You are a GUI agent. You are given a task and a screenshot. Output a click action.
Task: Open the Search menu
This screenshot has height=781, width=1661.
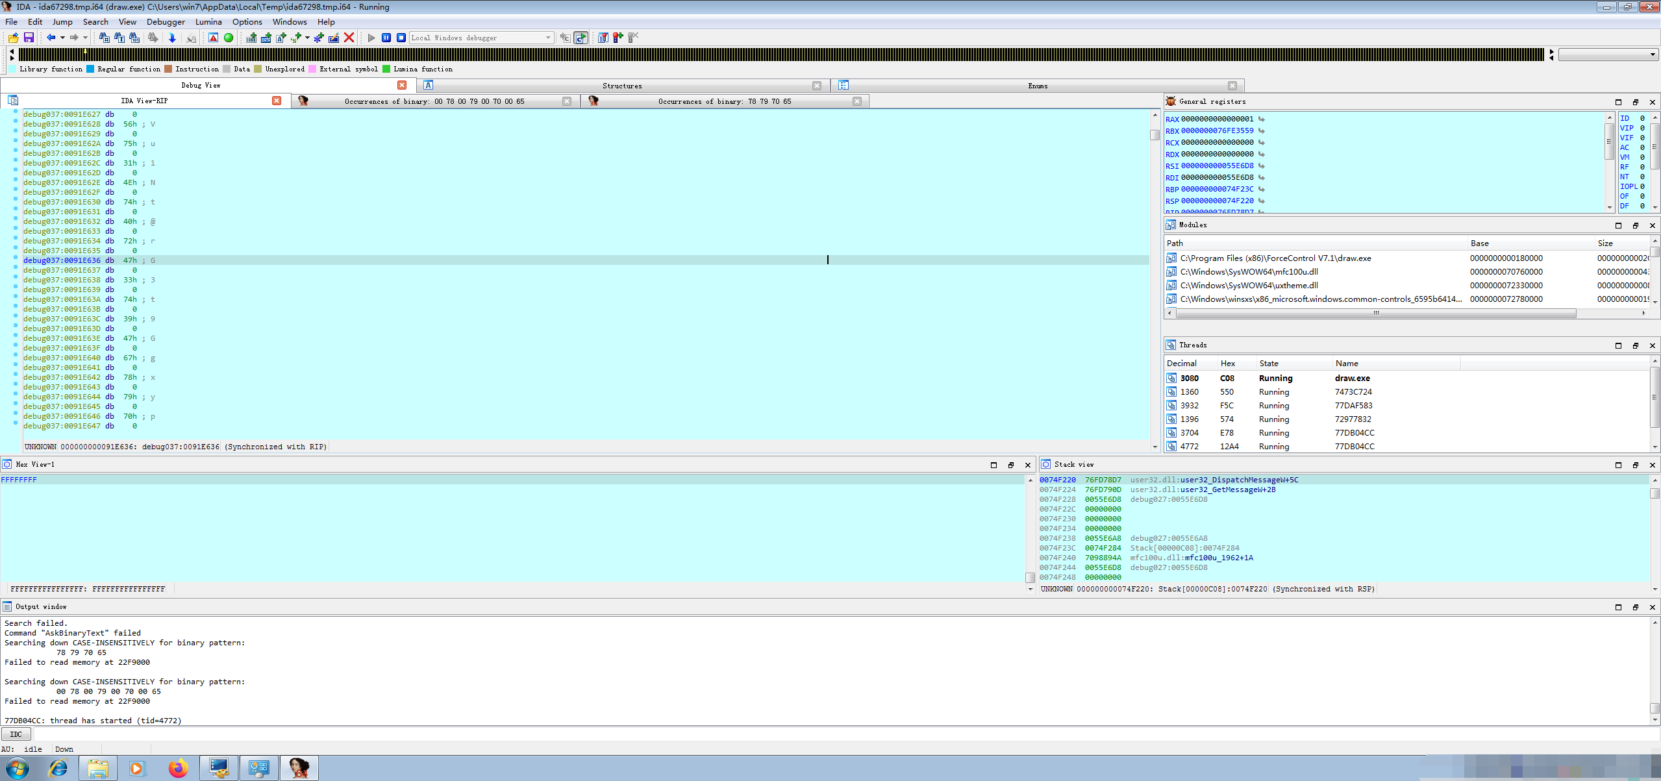[x=95, y=21]
